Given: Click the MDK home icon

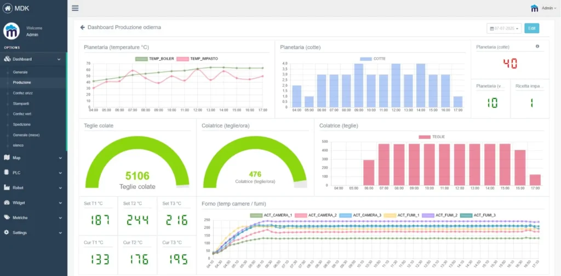Looking at the screenshot, I should coord(8,8).
